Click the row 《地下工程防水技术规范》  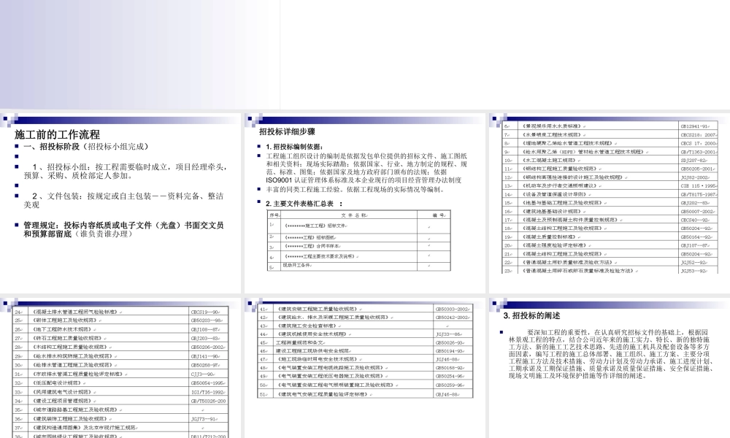[120, 329]
